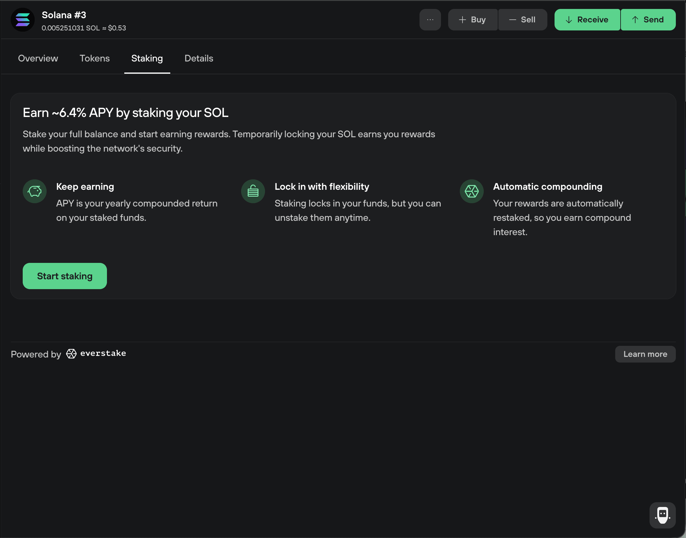Click Automatic compounding title
Image resolution: width=686 pixels, height=538 pixels.
(548, 187)
